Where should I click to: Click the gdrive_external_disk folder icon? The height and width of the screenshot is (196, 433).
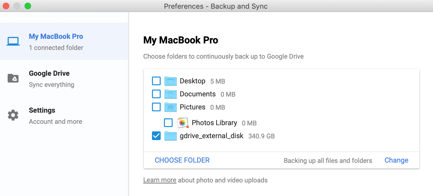pos(170,136)
